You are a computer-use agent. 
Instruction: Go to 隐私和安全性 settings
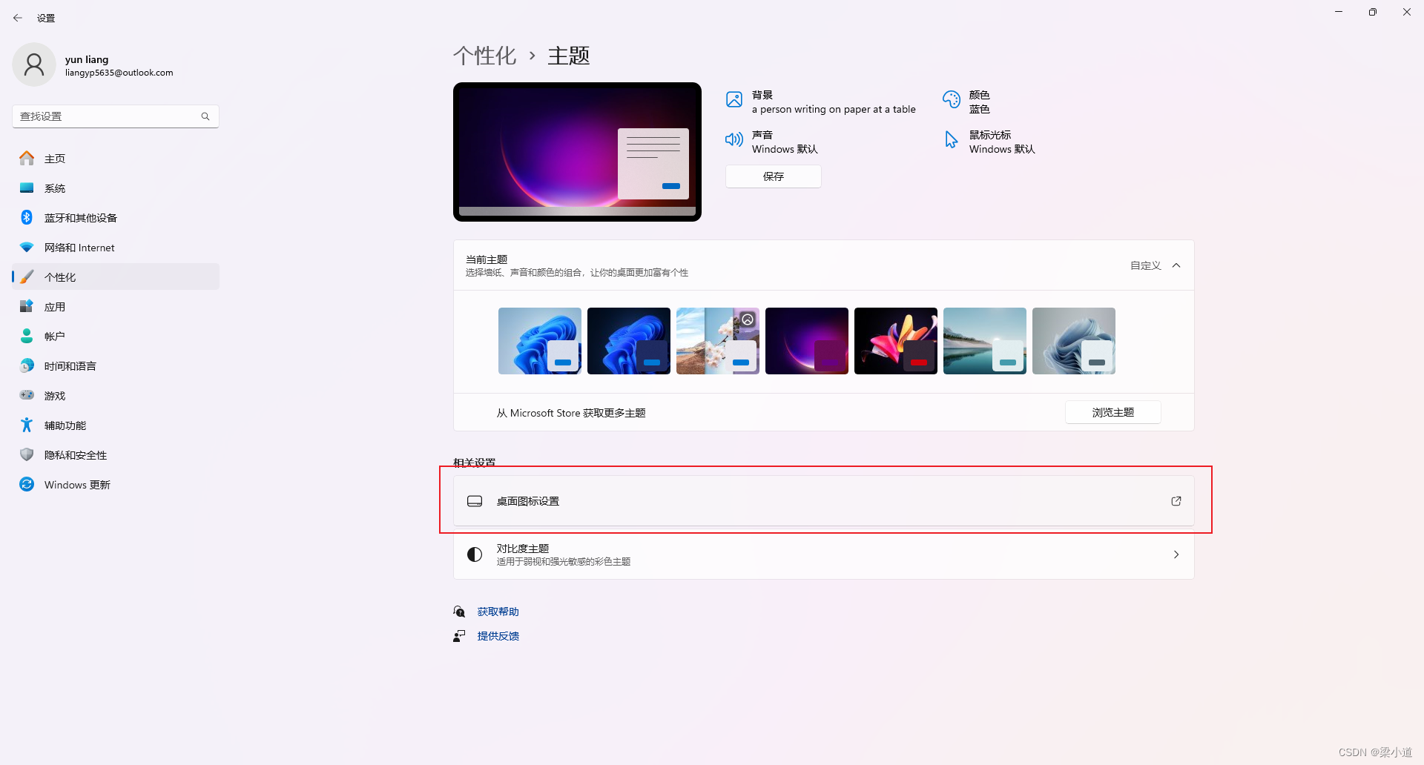tap(116, 454)
